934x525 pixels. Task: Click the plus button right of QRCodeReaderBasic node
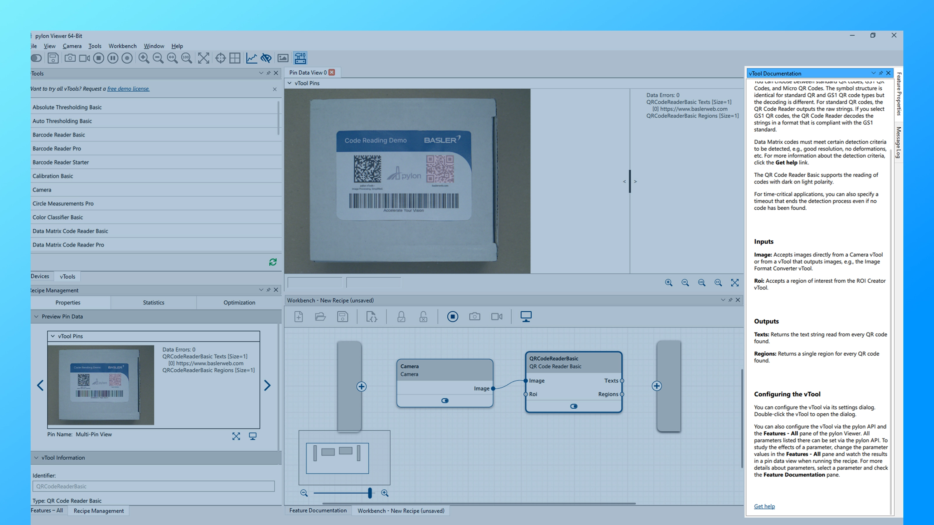pyautogui.click(x=657, y=386)
